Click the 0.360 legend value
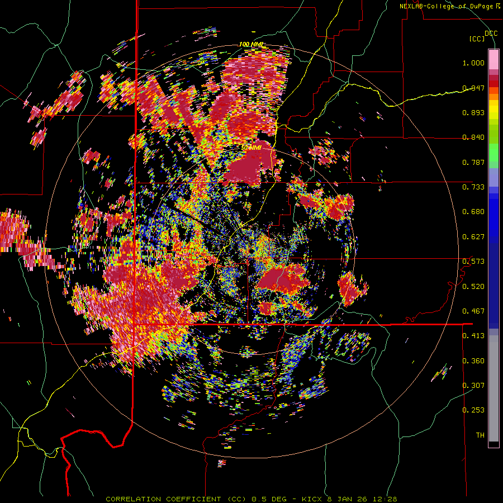Screen dimensions: 503x503 click(x=473, y=361)
